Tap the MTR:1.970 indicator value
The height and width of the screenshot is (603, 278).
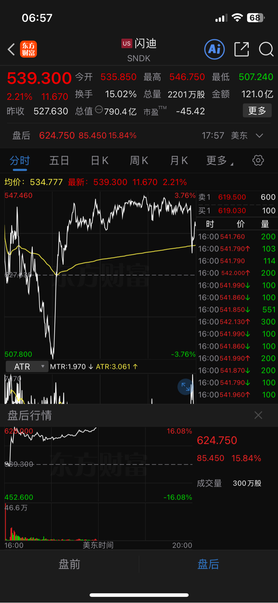(71, 367)
